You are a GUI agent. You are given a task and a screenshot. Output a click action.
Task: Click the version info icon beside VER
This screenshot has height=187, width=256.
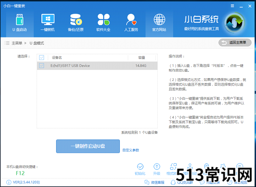pyautogui.click(x=9, y=182)
